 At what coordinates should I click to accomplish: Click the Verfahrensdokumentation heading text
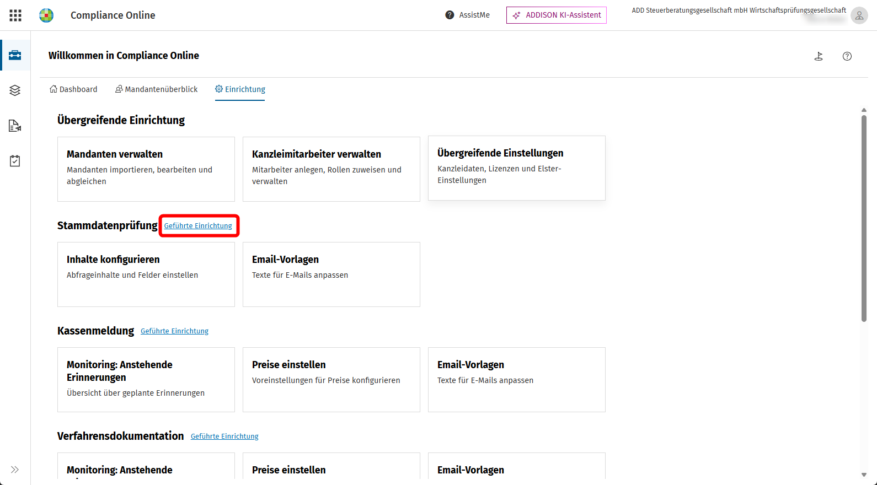coord(120,436)
